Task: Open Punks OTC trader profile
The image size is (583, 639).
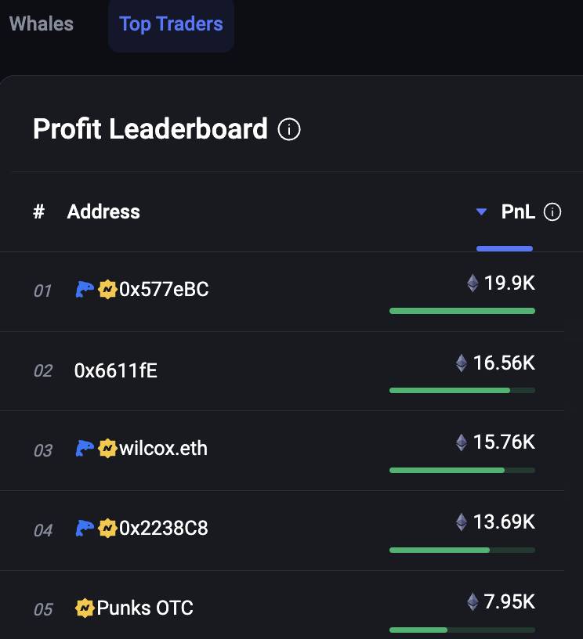Action: [x=145, y=608]
